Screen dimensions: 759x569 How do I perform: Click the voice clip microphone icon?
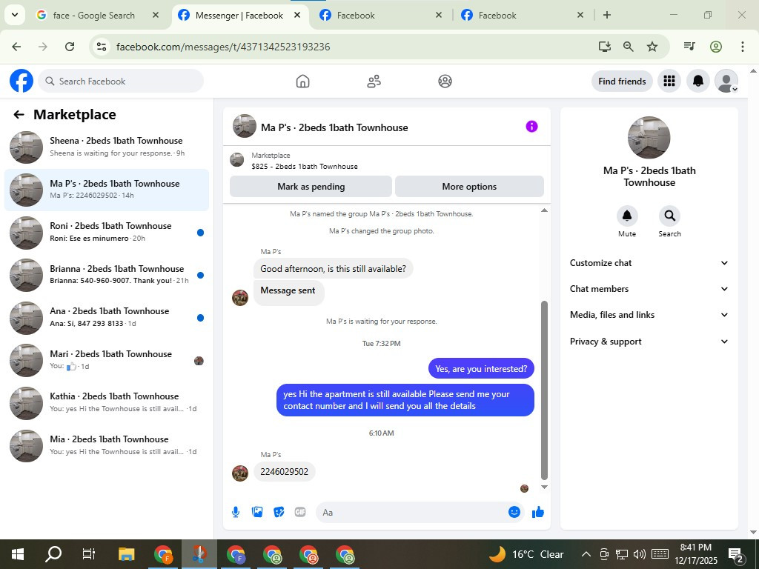tap(236, 512)
